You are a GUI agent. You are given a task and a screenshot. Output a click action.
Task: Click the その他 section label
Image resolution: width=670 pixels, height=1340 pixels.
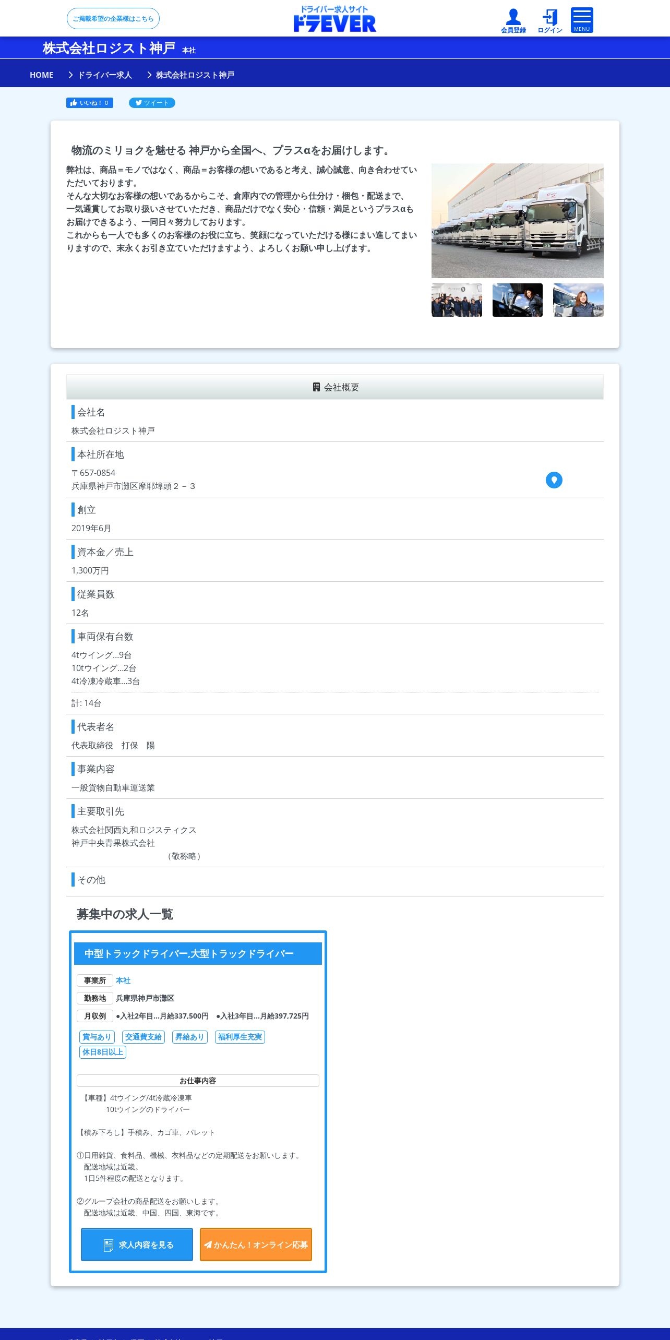(x=91, y=879)
